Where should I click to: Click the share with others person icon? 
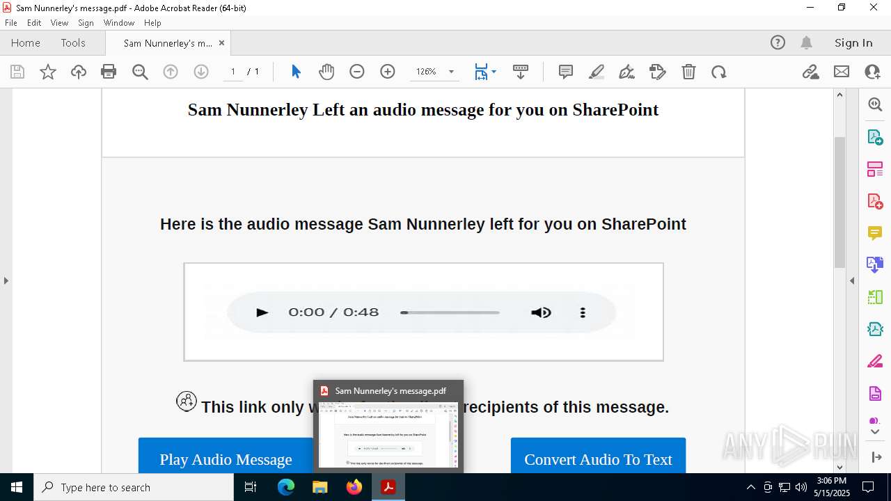(872, 72)
